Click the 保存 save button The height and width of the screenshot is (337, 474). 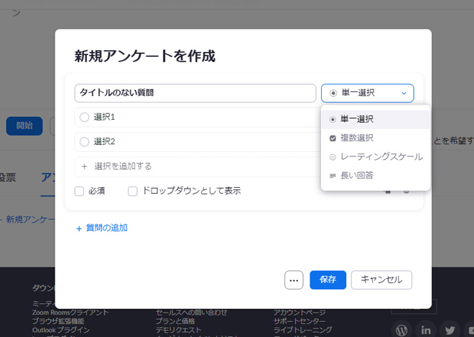328,280
